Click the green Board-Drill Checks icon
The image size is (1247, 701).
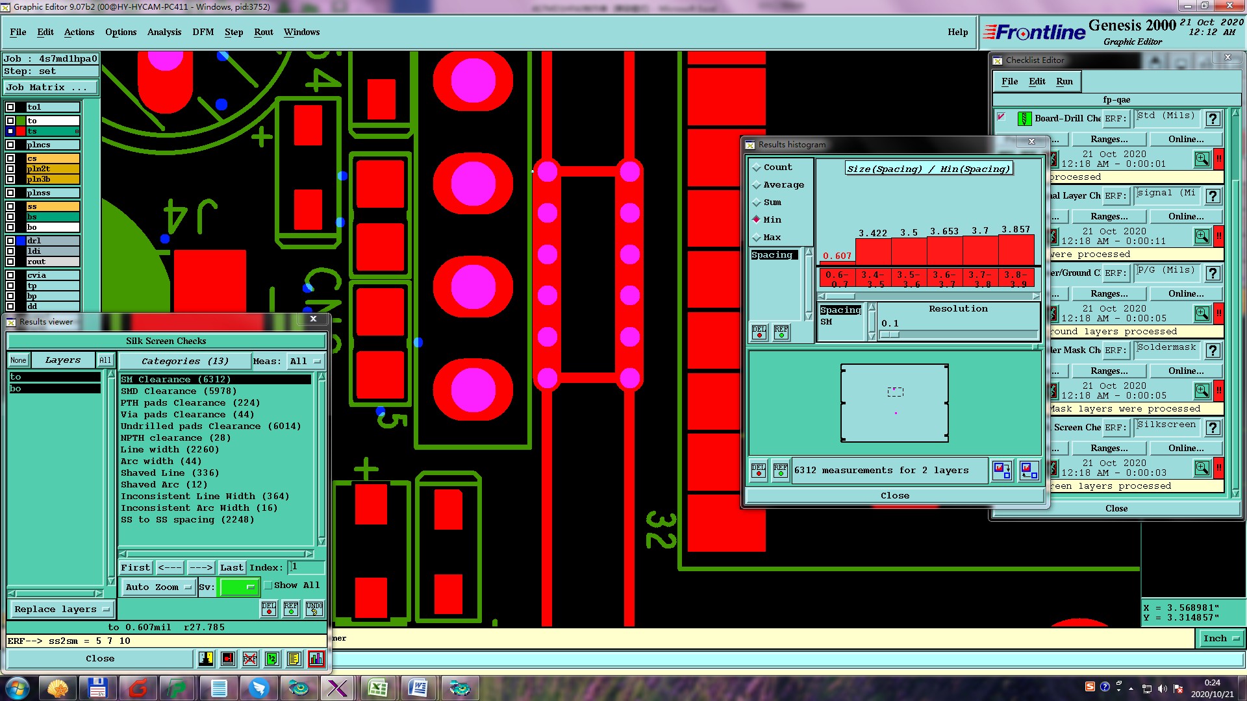pyautogui.click(x=1024, y=119)
